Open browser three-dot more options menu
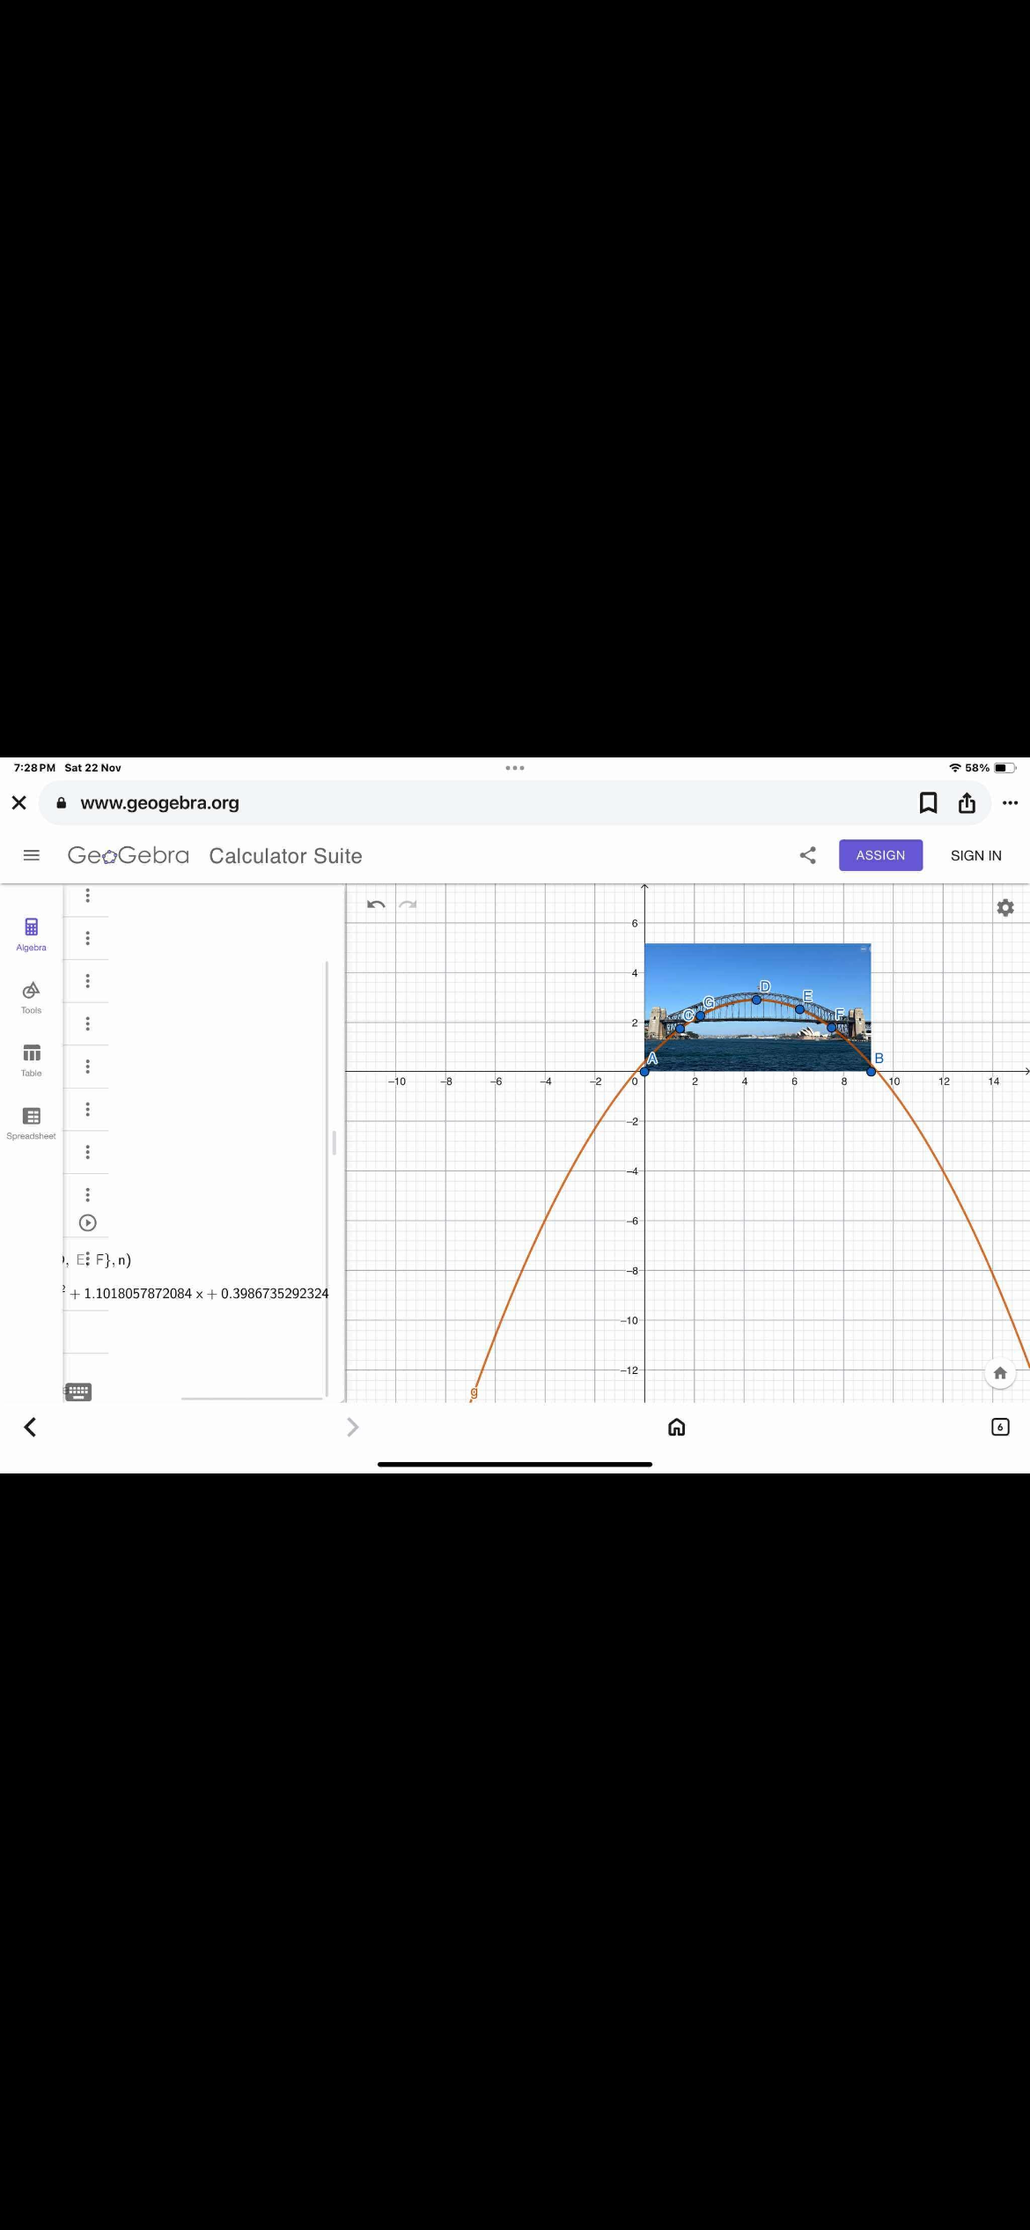 click(1010, 802)
